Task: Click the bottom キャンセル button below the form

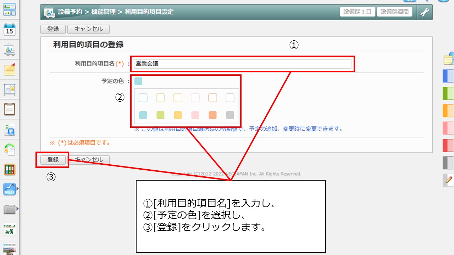Action: 88,160
